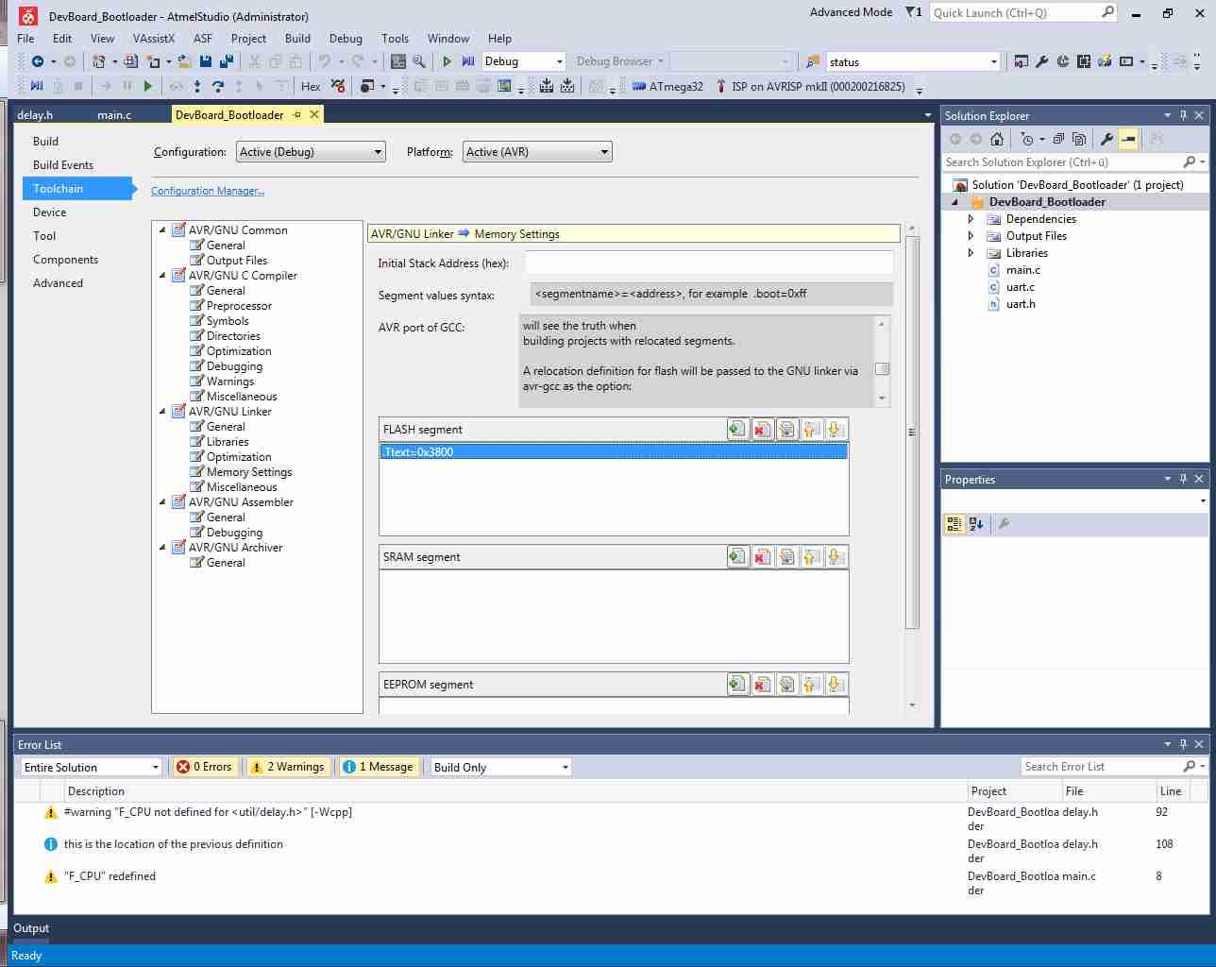Viewport: 1216px width, 967px height.
Task: Open the Platform Active (AVR) dropdown
Action: [x=537, y=152]
